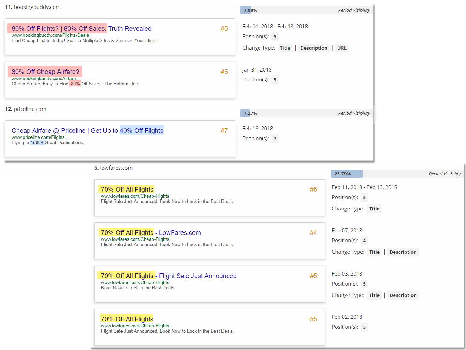This screenshot has height=350, width=466.
Task: Click the lowfares.com 23.79% period visibility bar
Action: pyautogui.click(x=397, y=174)
